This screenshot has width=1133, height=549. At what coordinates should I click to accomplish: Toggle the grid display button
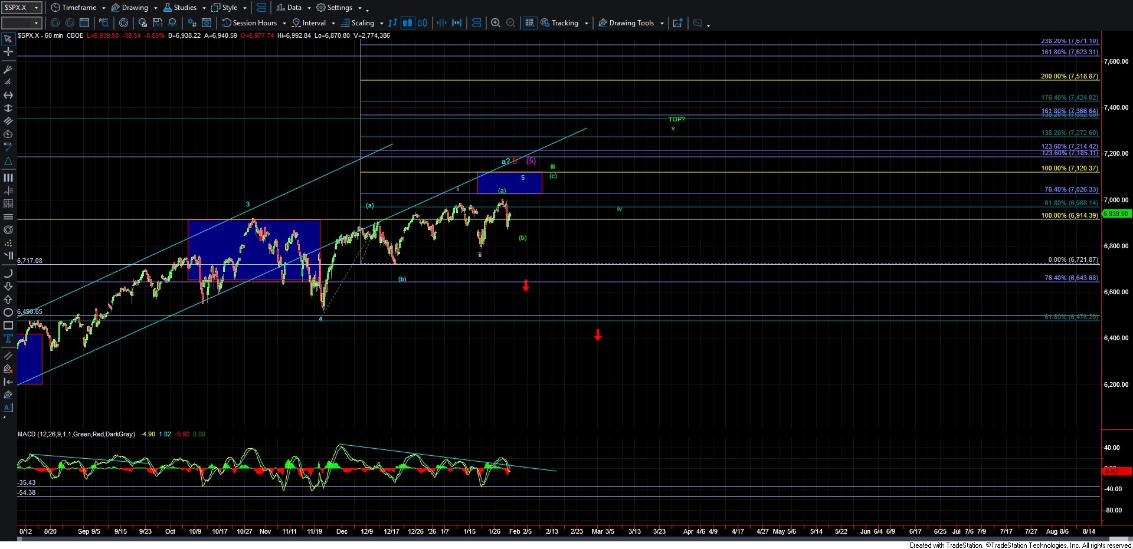pos(530,23)
